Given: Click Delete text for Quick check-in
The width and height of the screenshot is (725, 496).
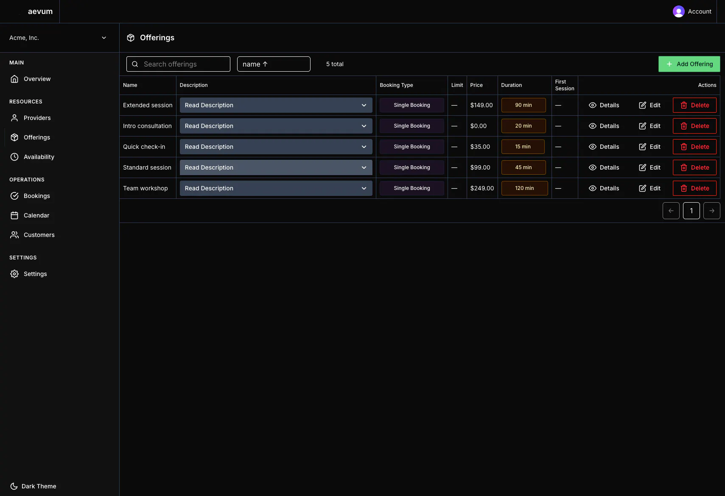Looking at the screenshot, I should pyautogui.click(x=700, y=147).
